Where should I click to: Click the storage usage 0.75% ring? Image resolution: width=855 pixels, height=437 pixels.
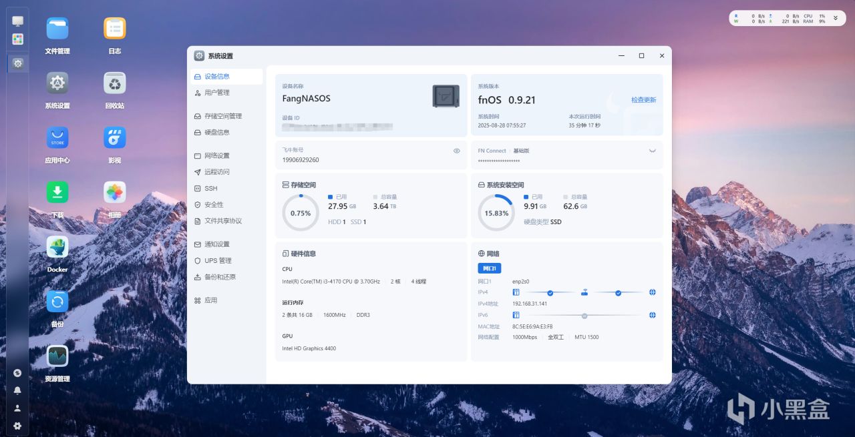pos(301,213)
